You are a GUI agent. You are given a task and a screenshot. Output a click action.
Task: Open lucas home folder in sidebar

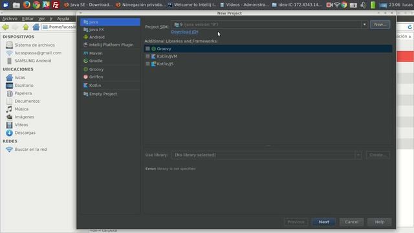tap(20, 78)
